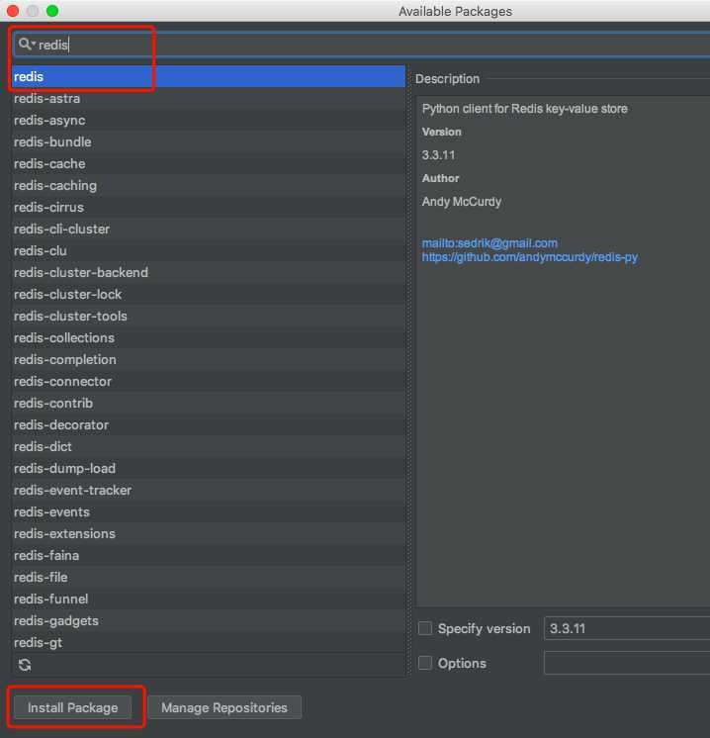Viewport: 710px width, 738px height.
Task: Select redis-file in package list
Action: click(x=209, y=577)
